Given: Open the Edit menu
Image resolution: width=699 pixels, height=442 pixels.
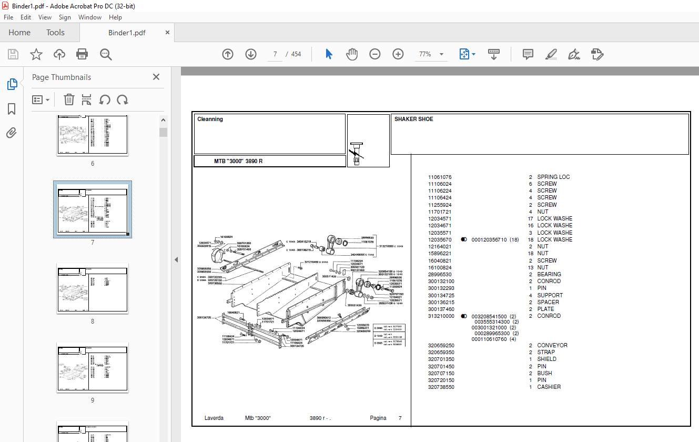Looking at the screenshot, I should point(26,17).
